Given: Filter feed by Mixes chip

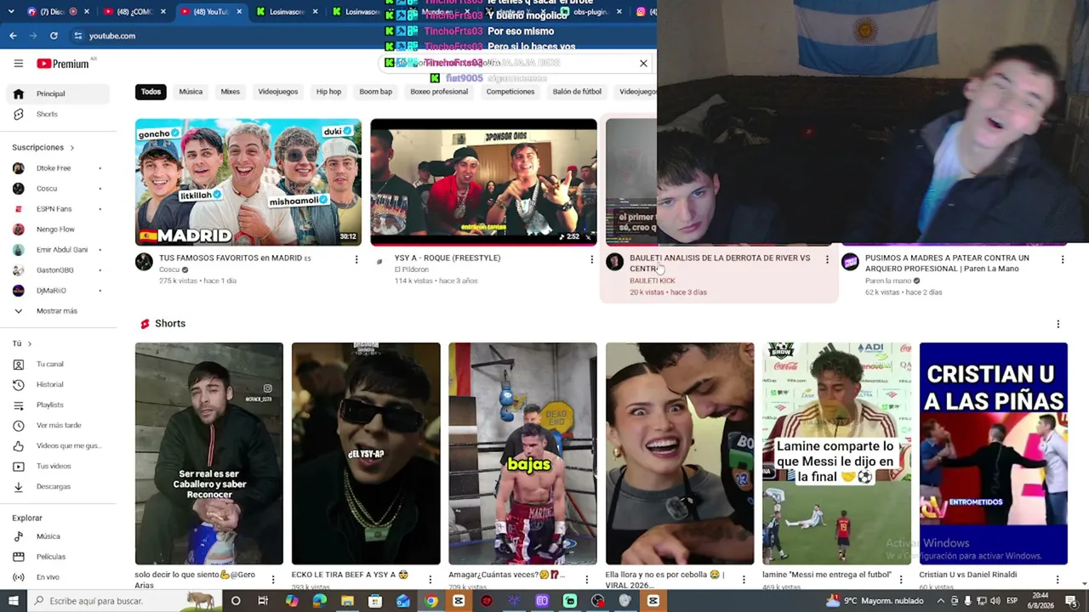Looking at the screenshot, I should 230,92.
